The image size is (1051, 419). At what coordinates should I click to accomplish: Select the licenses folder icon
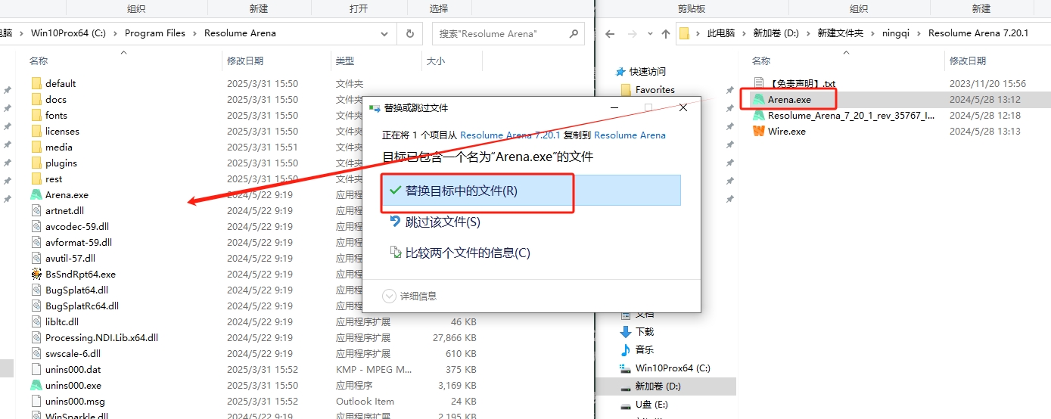36,131
